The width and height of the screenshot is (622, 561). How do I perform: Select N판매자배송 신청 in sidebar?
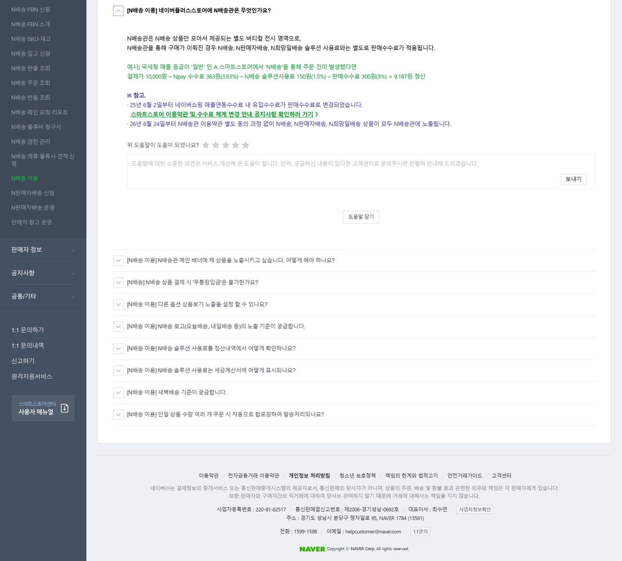(x=33, y=193)
